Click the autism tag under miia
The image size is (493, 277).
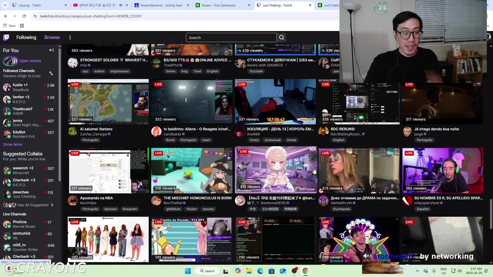point(99,71)
